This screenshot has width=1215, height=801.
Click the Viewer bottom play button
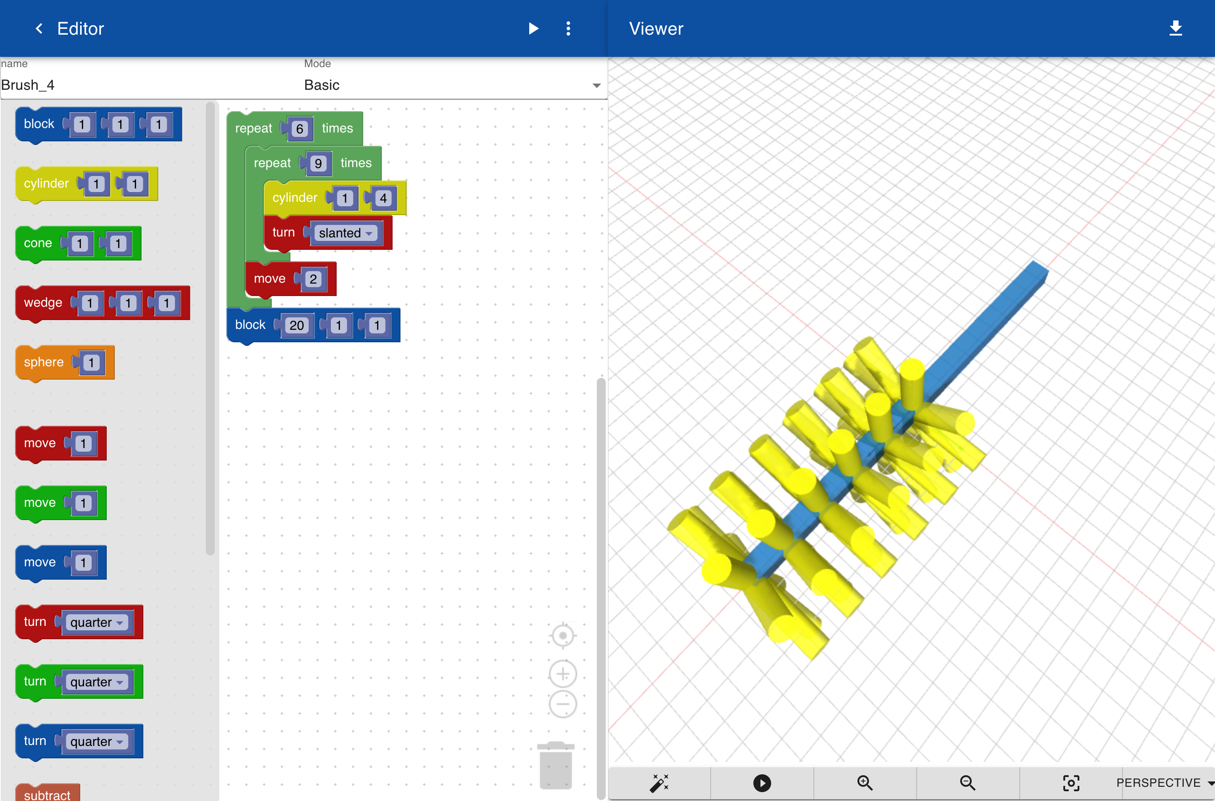point(762,783)
